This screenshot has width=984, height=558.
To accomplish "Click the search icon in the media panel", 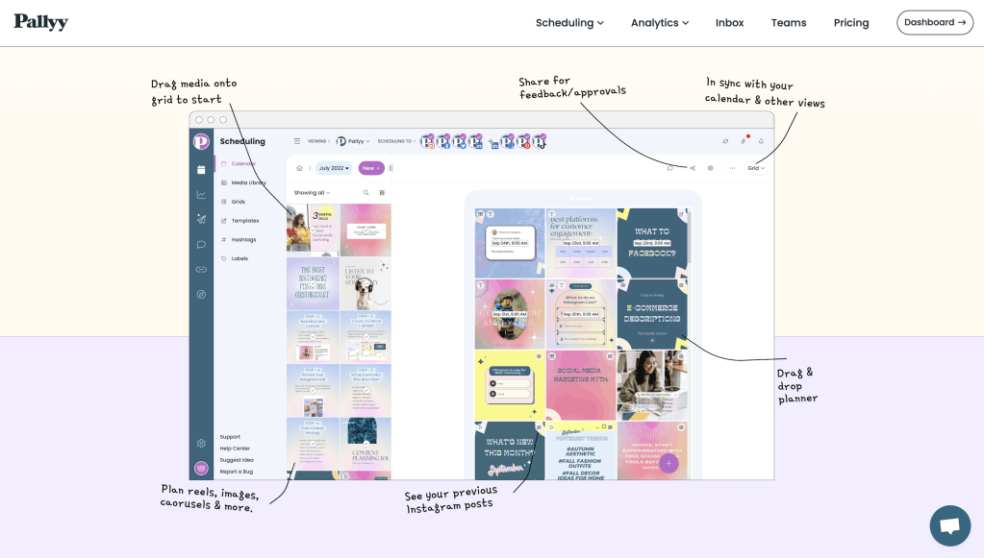I will coord(366,193).
